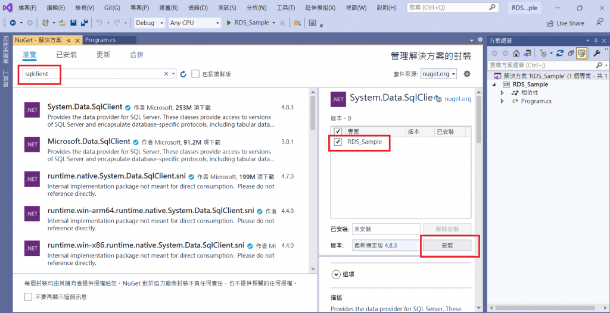The height and width of the screenshot is (313, 610).
Task: Select runtime.win-x86 SqlClient.sni package
Action: pyautogui.click(x=161, y=254)
